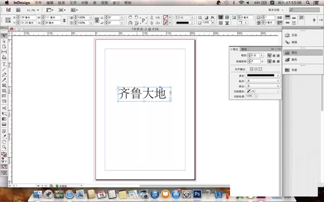324x202 pixels.
Task: Toggle the reference point locator grid
Action: [8, 20]
